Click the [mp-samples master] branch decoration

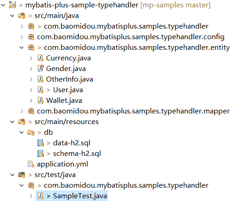[175, 5]
